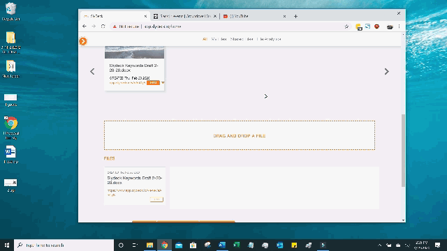The width and height of the screenshot is (447, 251).
Task: Open Task View from the taskbar
Action: [135, 245]
